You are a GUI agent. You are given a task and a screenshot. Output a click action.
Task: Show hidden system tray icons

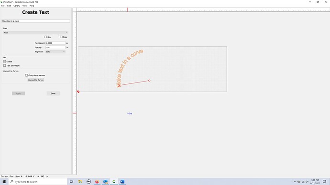295,182
